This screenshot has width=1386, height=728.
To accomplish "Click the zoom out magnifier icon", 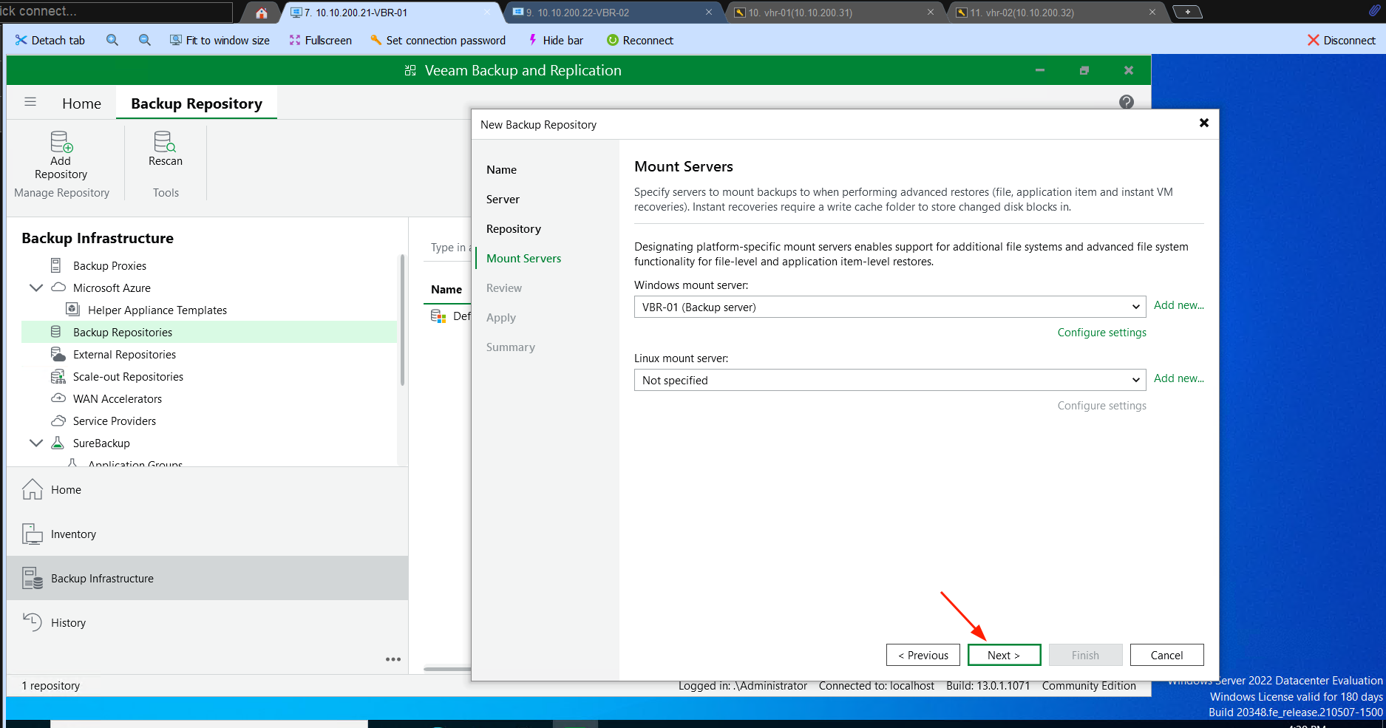I will click(x=145, y=41).
